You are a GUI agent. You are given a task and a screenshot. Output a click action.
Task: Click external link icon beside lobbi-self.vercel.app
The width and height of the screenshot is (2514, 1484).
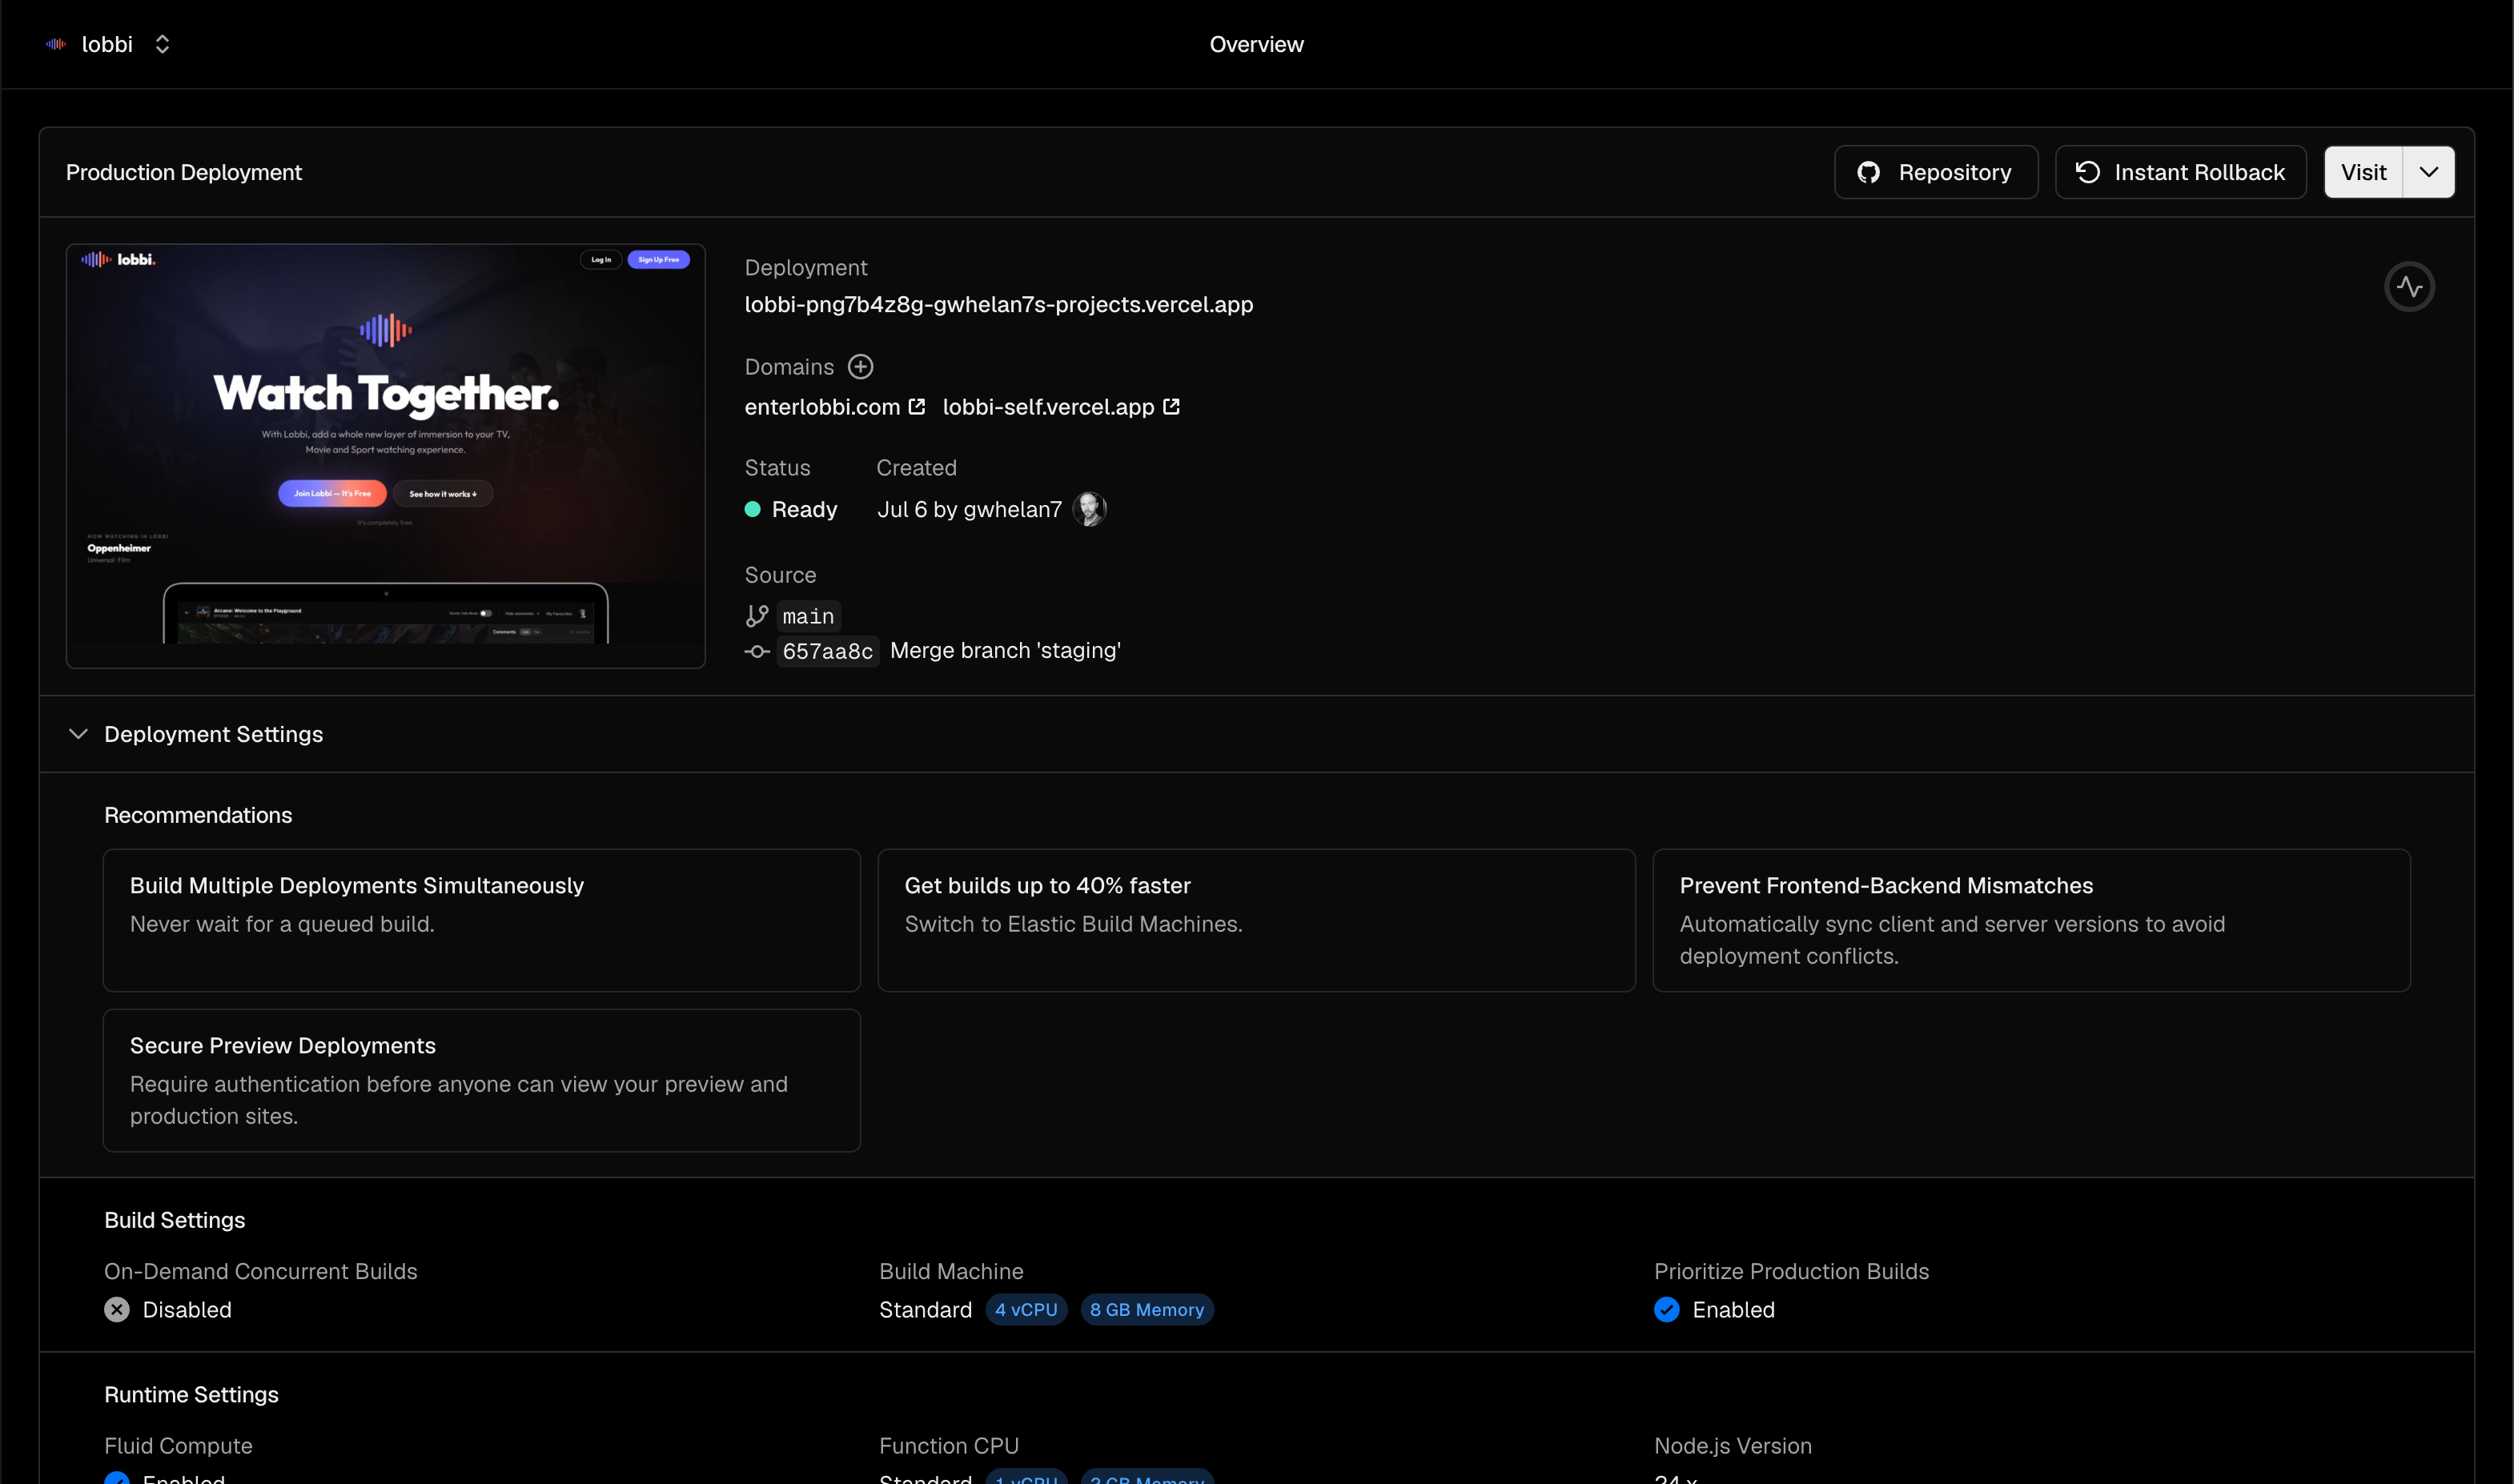(1171, 407)
